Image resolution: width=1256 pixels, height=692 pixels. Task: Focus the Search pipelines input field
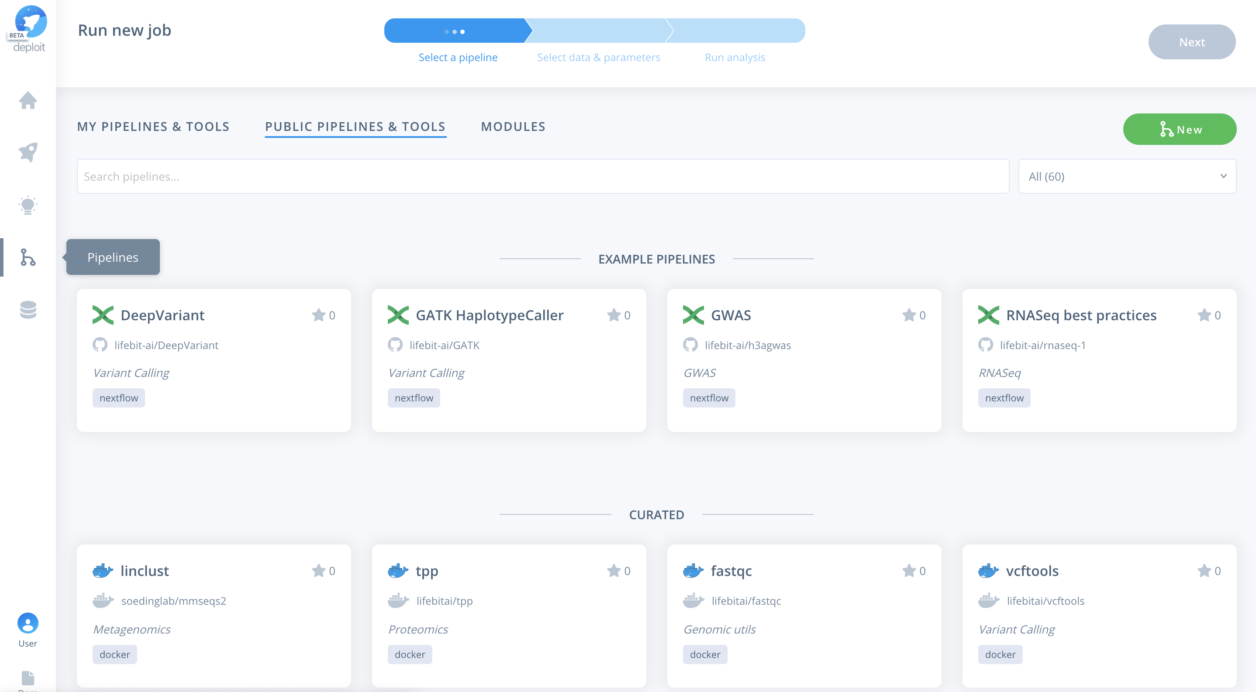coord(542,176)
